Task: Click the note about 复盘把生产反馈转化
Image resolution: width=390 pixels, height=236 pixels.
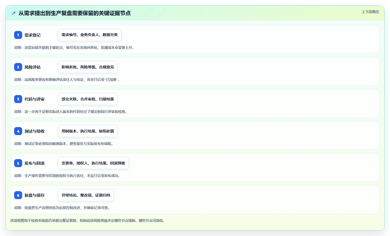Action: pyautogui.click(x=62, y=208)
